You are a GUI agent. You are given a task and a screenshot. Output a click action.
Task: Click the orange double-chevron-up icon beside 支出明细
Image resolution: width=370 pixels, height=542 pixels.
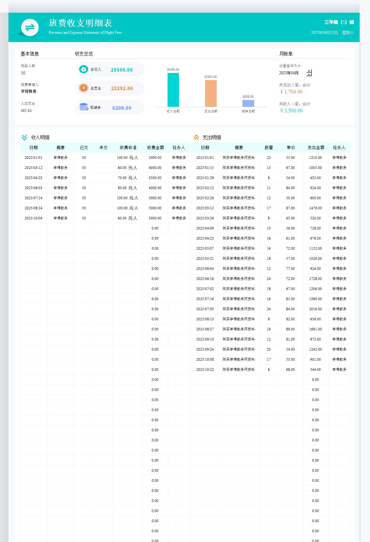[196, 137]
